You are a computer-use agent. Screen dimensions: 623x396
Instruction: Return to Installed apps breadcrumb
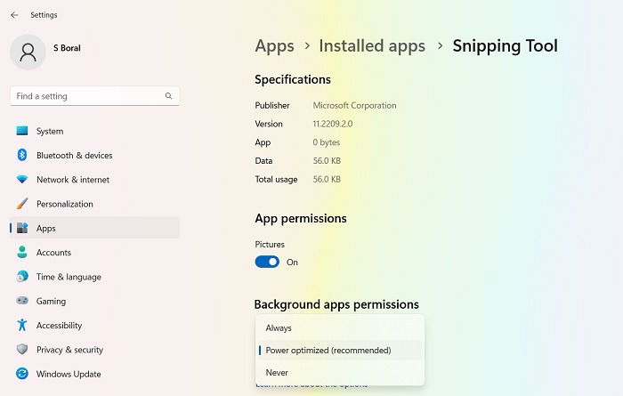[372, 46]
